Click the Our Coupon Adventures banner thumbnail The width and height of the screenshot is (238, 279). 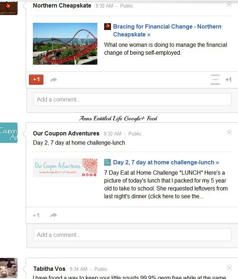tap(65, 168)
